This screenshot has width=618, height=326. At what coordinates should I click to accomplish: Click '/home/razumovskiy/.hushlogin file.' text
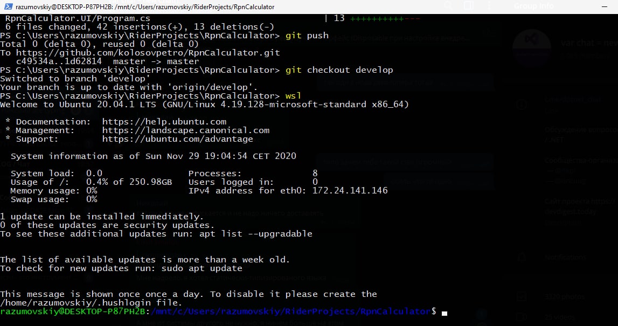91,303
